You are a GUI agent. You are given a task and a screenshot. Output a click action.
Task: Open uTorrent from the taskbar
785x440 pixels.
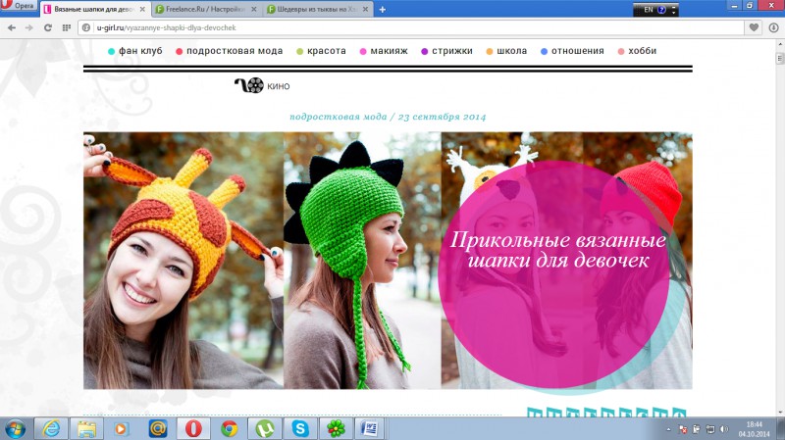click(265, 428)
